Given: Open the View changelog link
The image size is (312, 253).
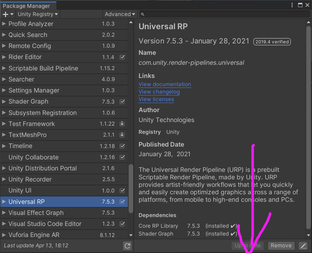Looking at the screenshot, I should 159,92.
